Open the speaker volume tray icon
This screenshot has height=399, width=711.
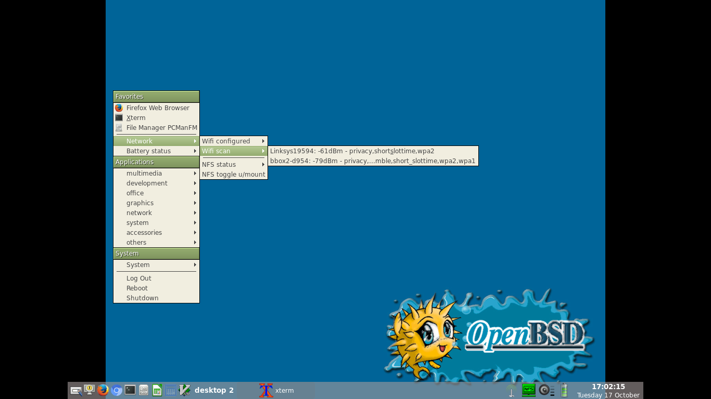[x=547, y=390]
